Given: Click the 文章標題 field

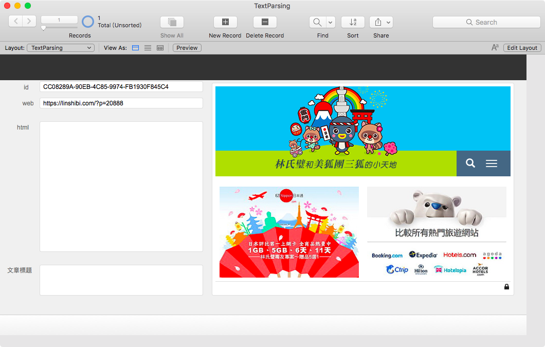Looking at the screenshot, I should 121,280.
